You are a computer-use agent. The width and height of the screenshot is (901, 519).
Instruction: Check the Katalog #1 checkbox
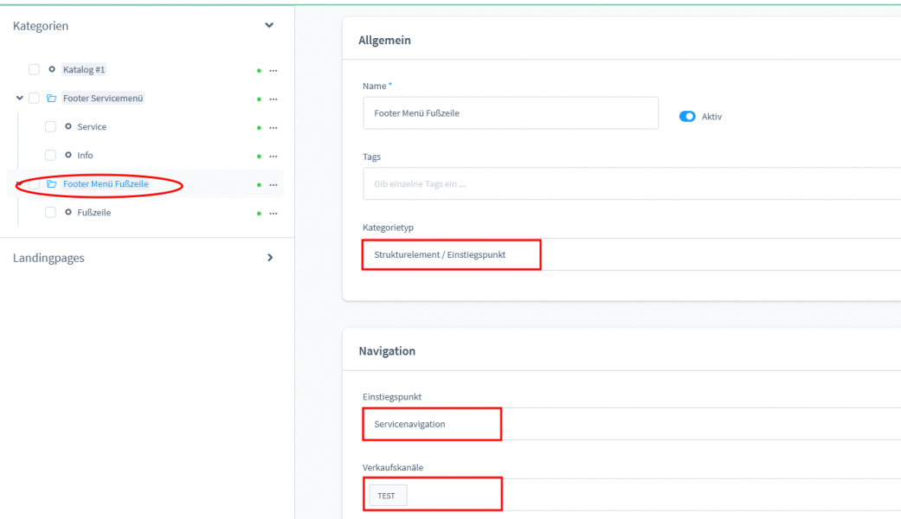34,69
